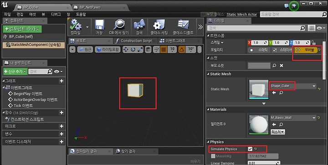Image resolution: width=328 pixels, height=165 pixels.
Task: Switch to the BP_Cube tab
Action: [31, 7]
